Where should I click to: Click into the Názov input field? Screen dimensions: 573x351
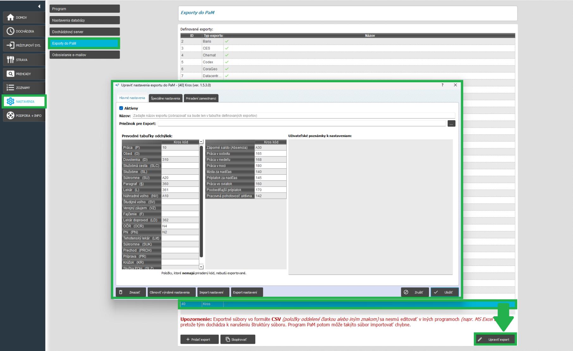click(293, 116)
